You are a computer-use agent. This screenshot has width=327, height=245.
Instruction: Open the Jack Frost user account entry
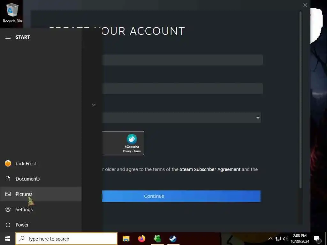pos(41,164)
